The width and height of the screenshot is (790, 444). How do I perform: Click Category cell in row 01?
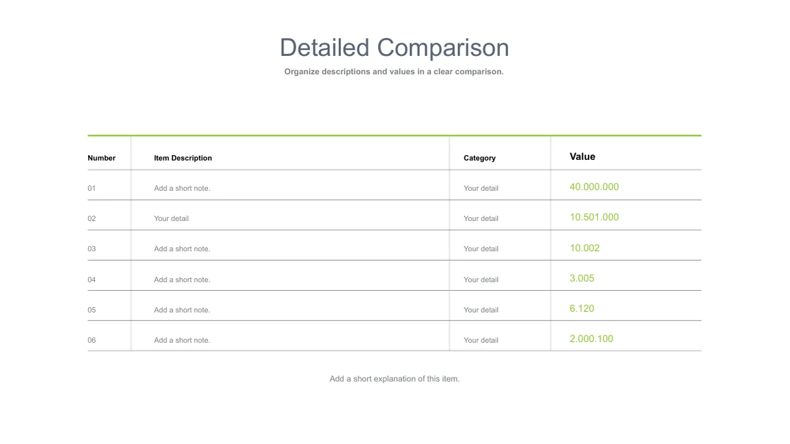pyautogui.click(x=481, y=188)
